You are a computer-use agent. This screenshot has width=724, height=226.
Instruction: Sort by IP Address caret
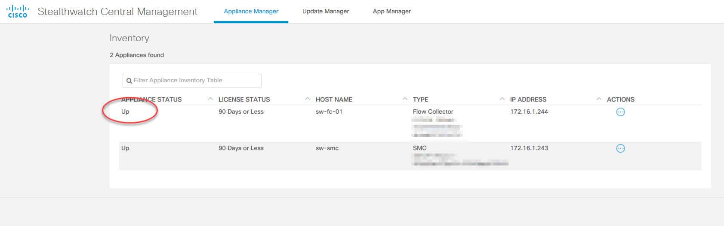599,99
